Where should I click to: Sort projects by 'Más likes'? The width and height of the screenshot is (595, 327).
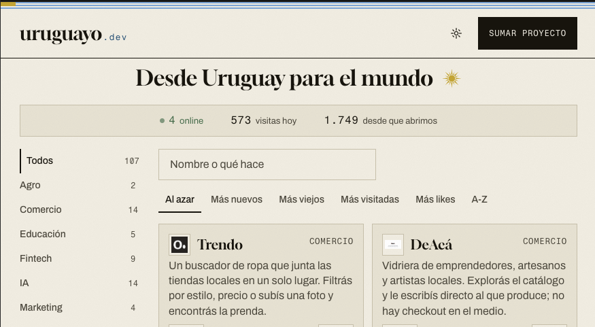(435, 200)
